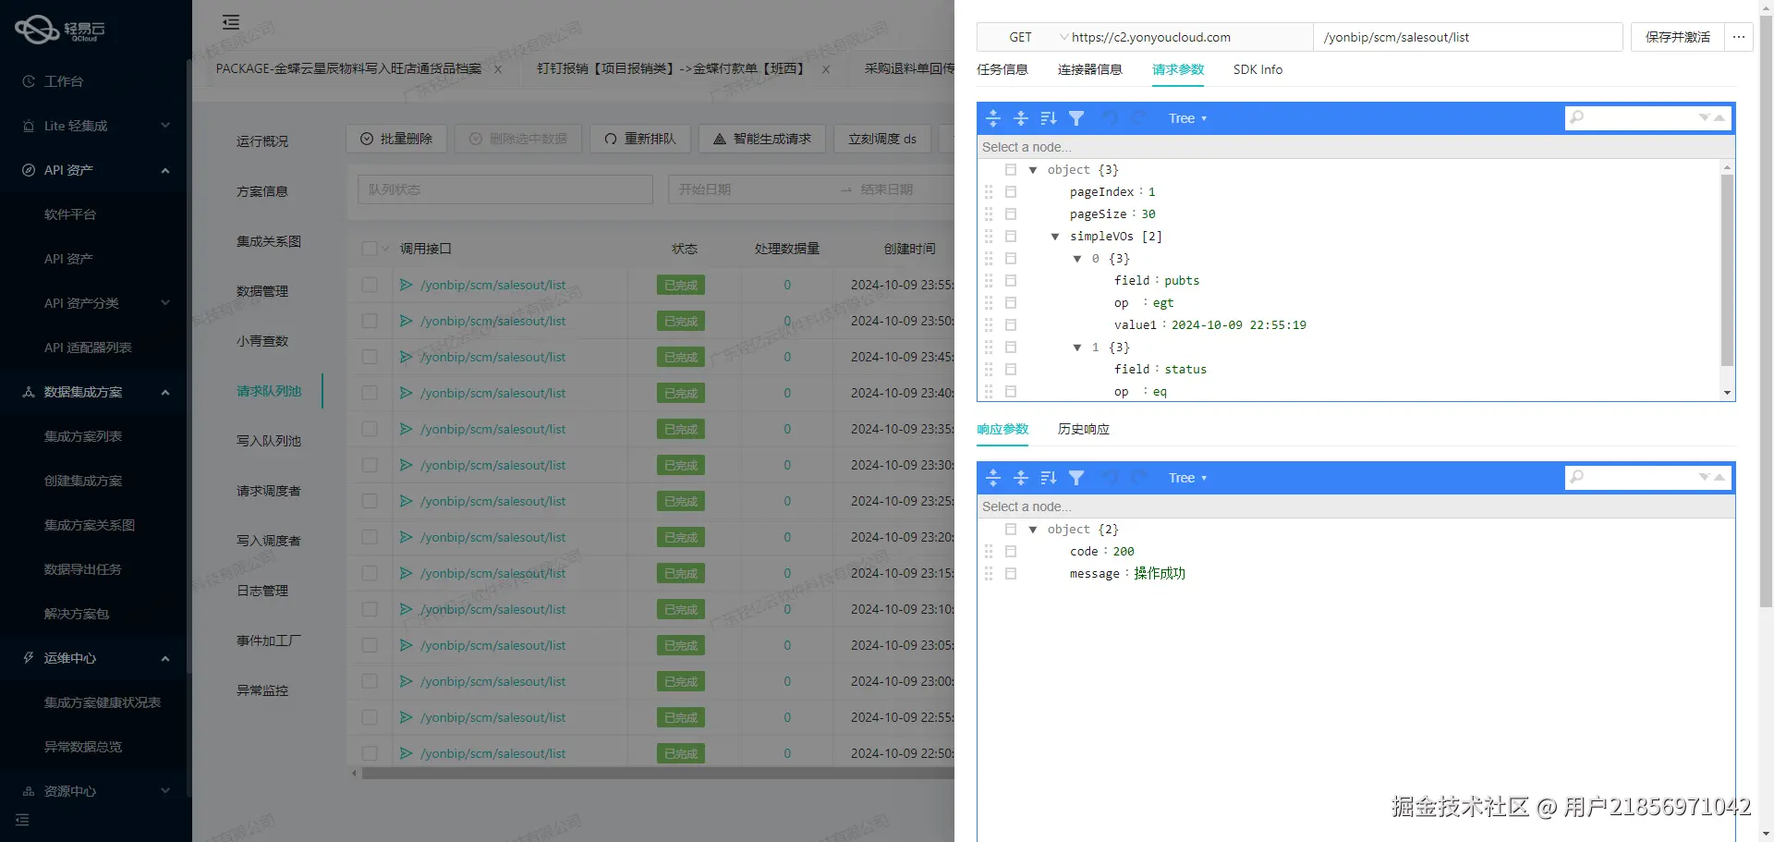This screenshot has height=842, width=1774.
Task: Click the request params editor vertical scrollbar
Action: pyautogui.click(x=1727, y=268)
